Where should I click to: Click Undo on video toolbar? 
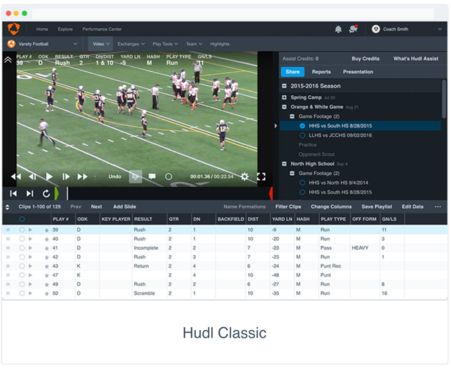(x=115, y=176)
